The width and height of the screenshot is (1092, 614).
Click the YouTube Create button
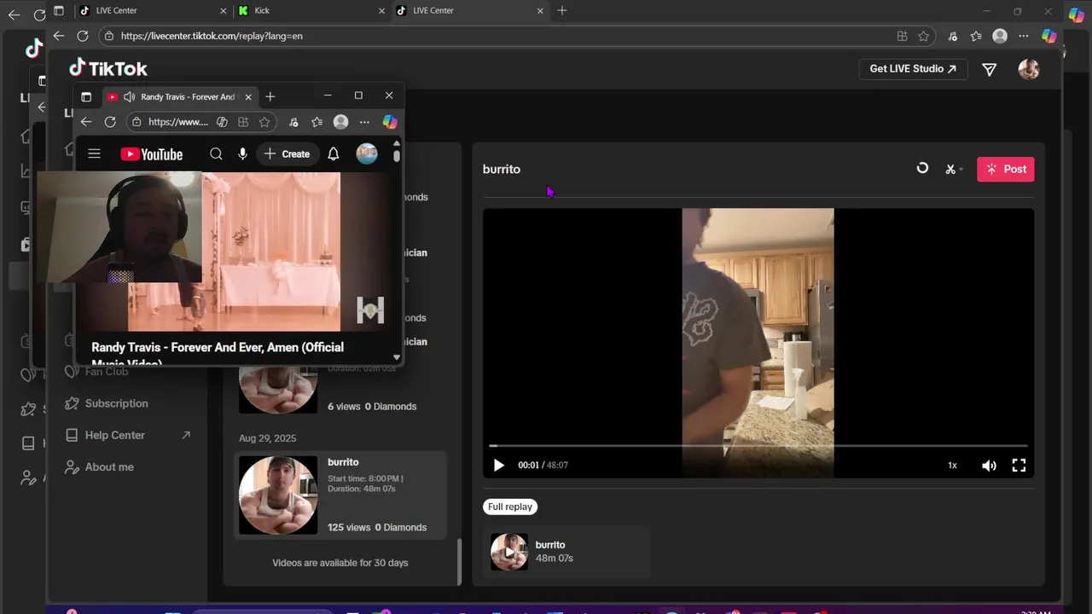tap(287, 154)
